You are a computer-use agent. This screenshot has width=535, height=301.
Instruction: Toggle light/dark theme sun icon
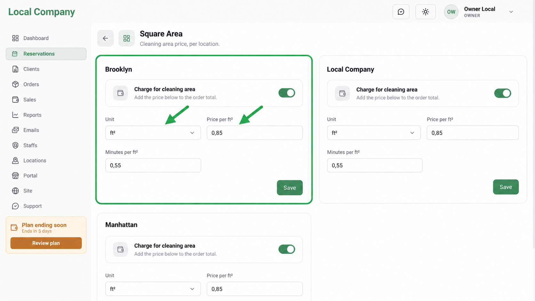(425, 12)
